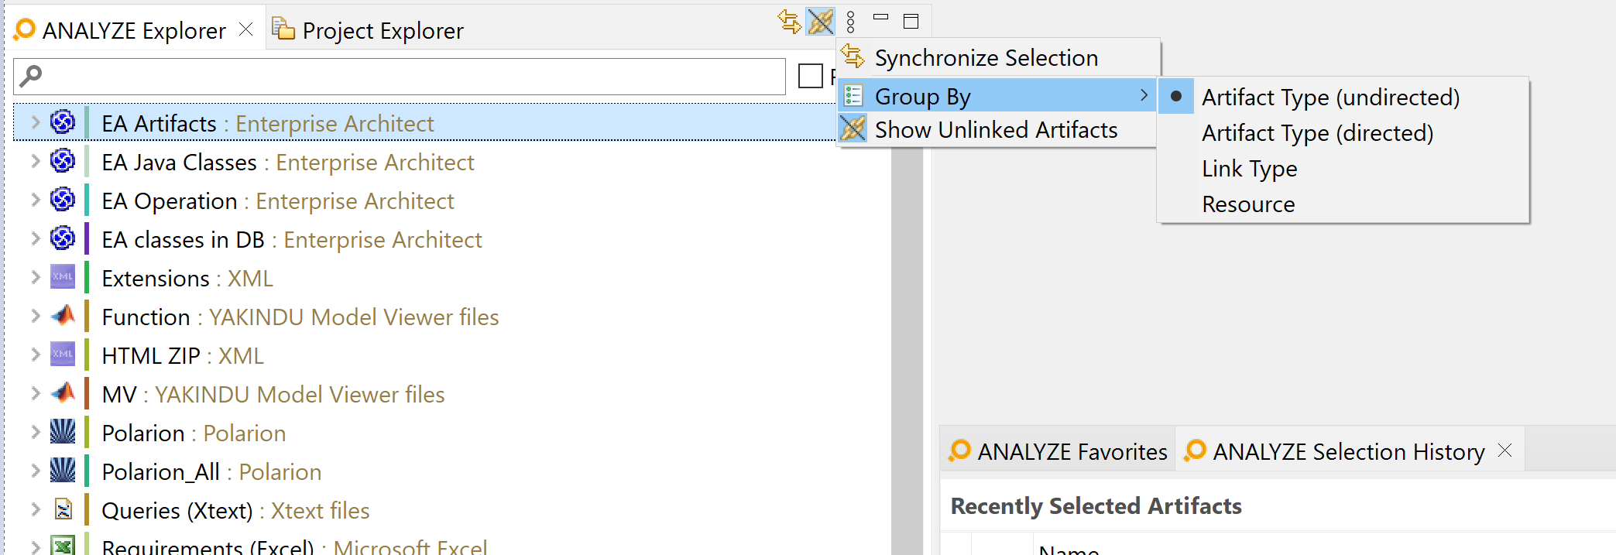Select the ANALYZE Selection History tab
The width and height of the screenshot is (1616, 555).
tap(1349, 451)
